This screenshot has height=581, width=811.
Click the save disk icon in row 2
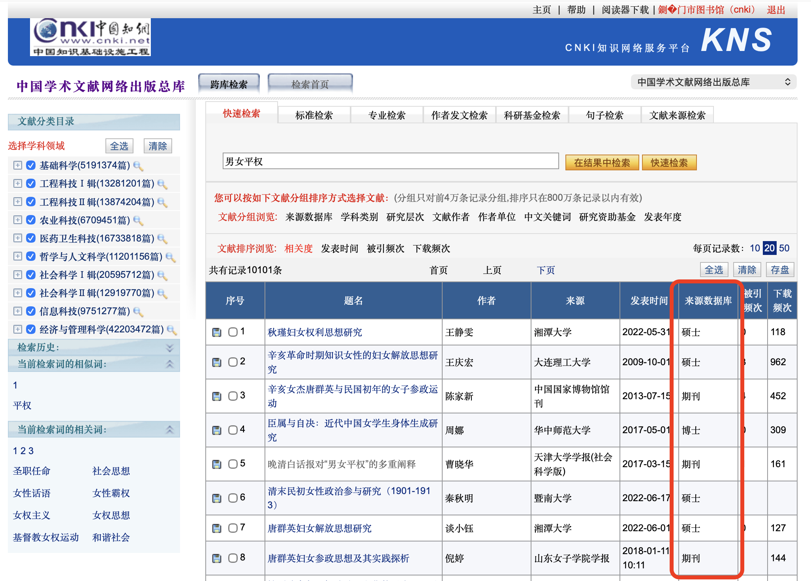217,362
